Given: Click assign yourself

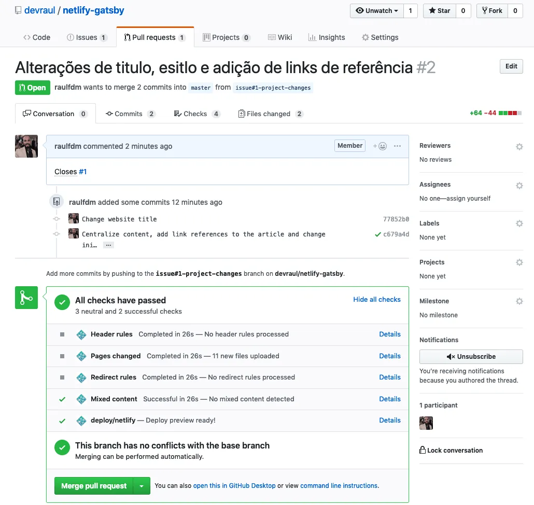Looking at the screenshot, I should 469,198.
